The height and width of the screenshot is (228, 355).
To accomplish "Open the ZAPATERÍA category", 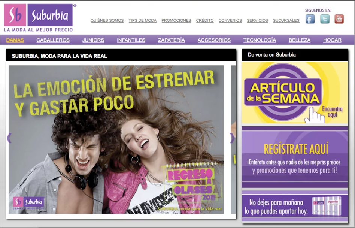I will (x=172, y=40).
